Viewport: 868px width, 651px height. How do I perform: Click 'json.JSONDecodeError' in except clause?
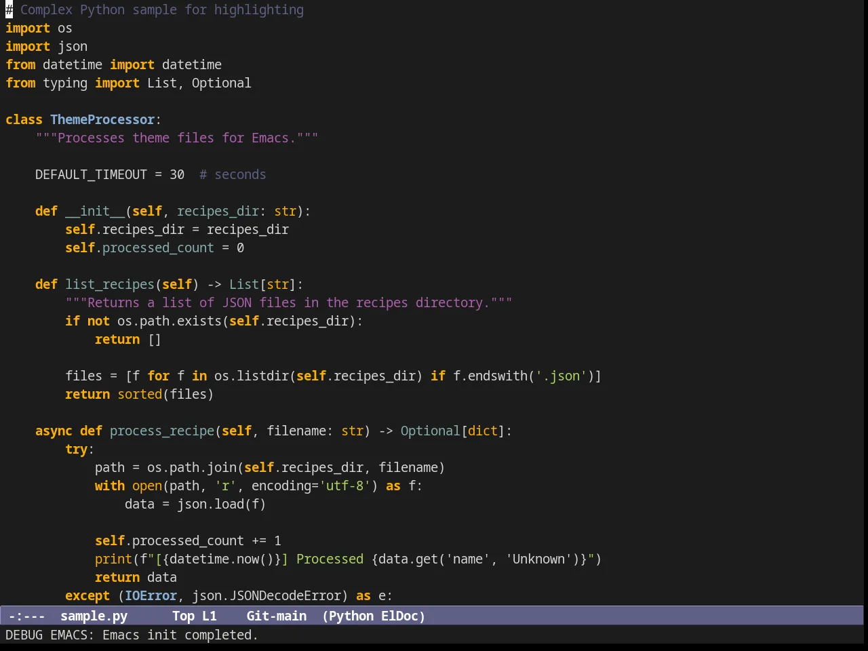point(267,595)
